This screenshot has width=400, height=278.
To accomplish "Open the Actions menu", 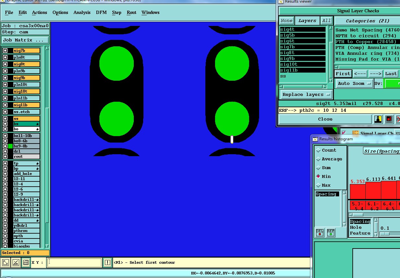I will click(x=40, y=13).
